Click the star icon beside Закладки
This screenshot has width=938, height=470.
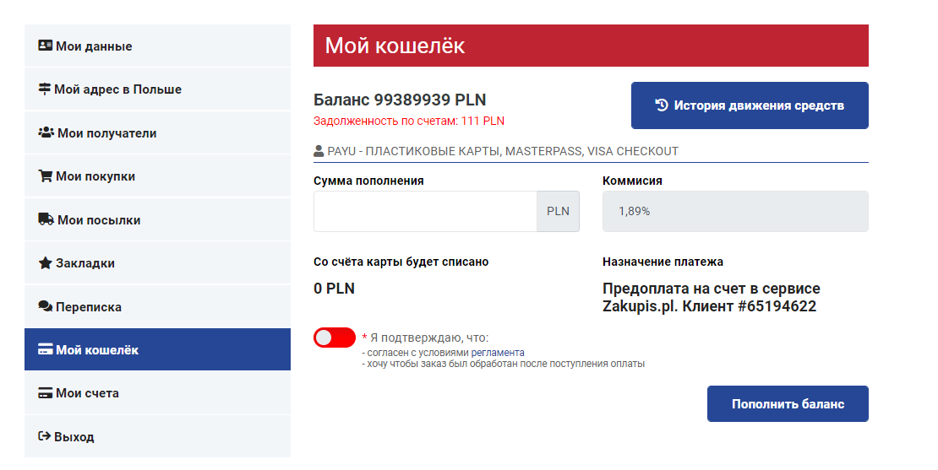pyautogui.click(x=46, y=263)
